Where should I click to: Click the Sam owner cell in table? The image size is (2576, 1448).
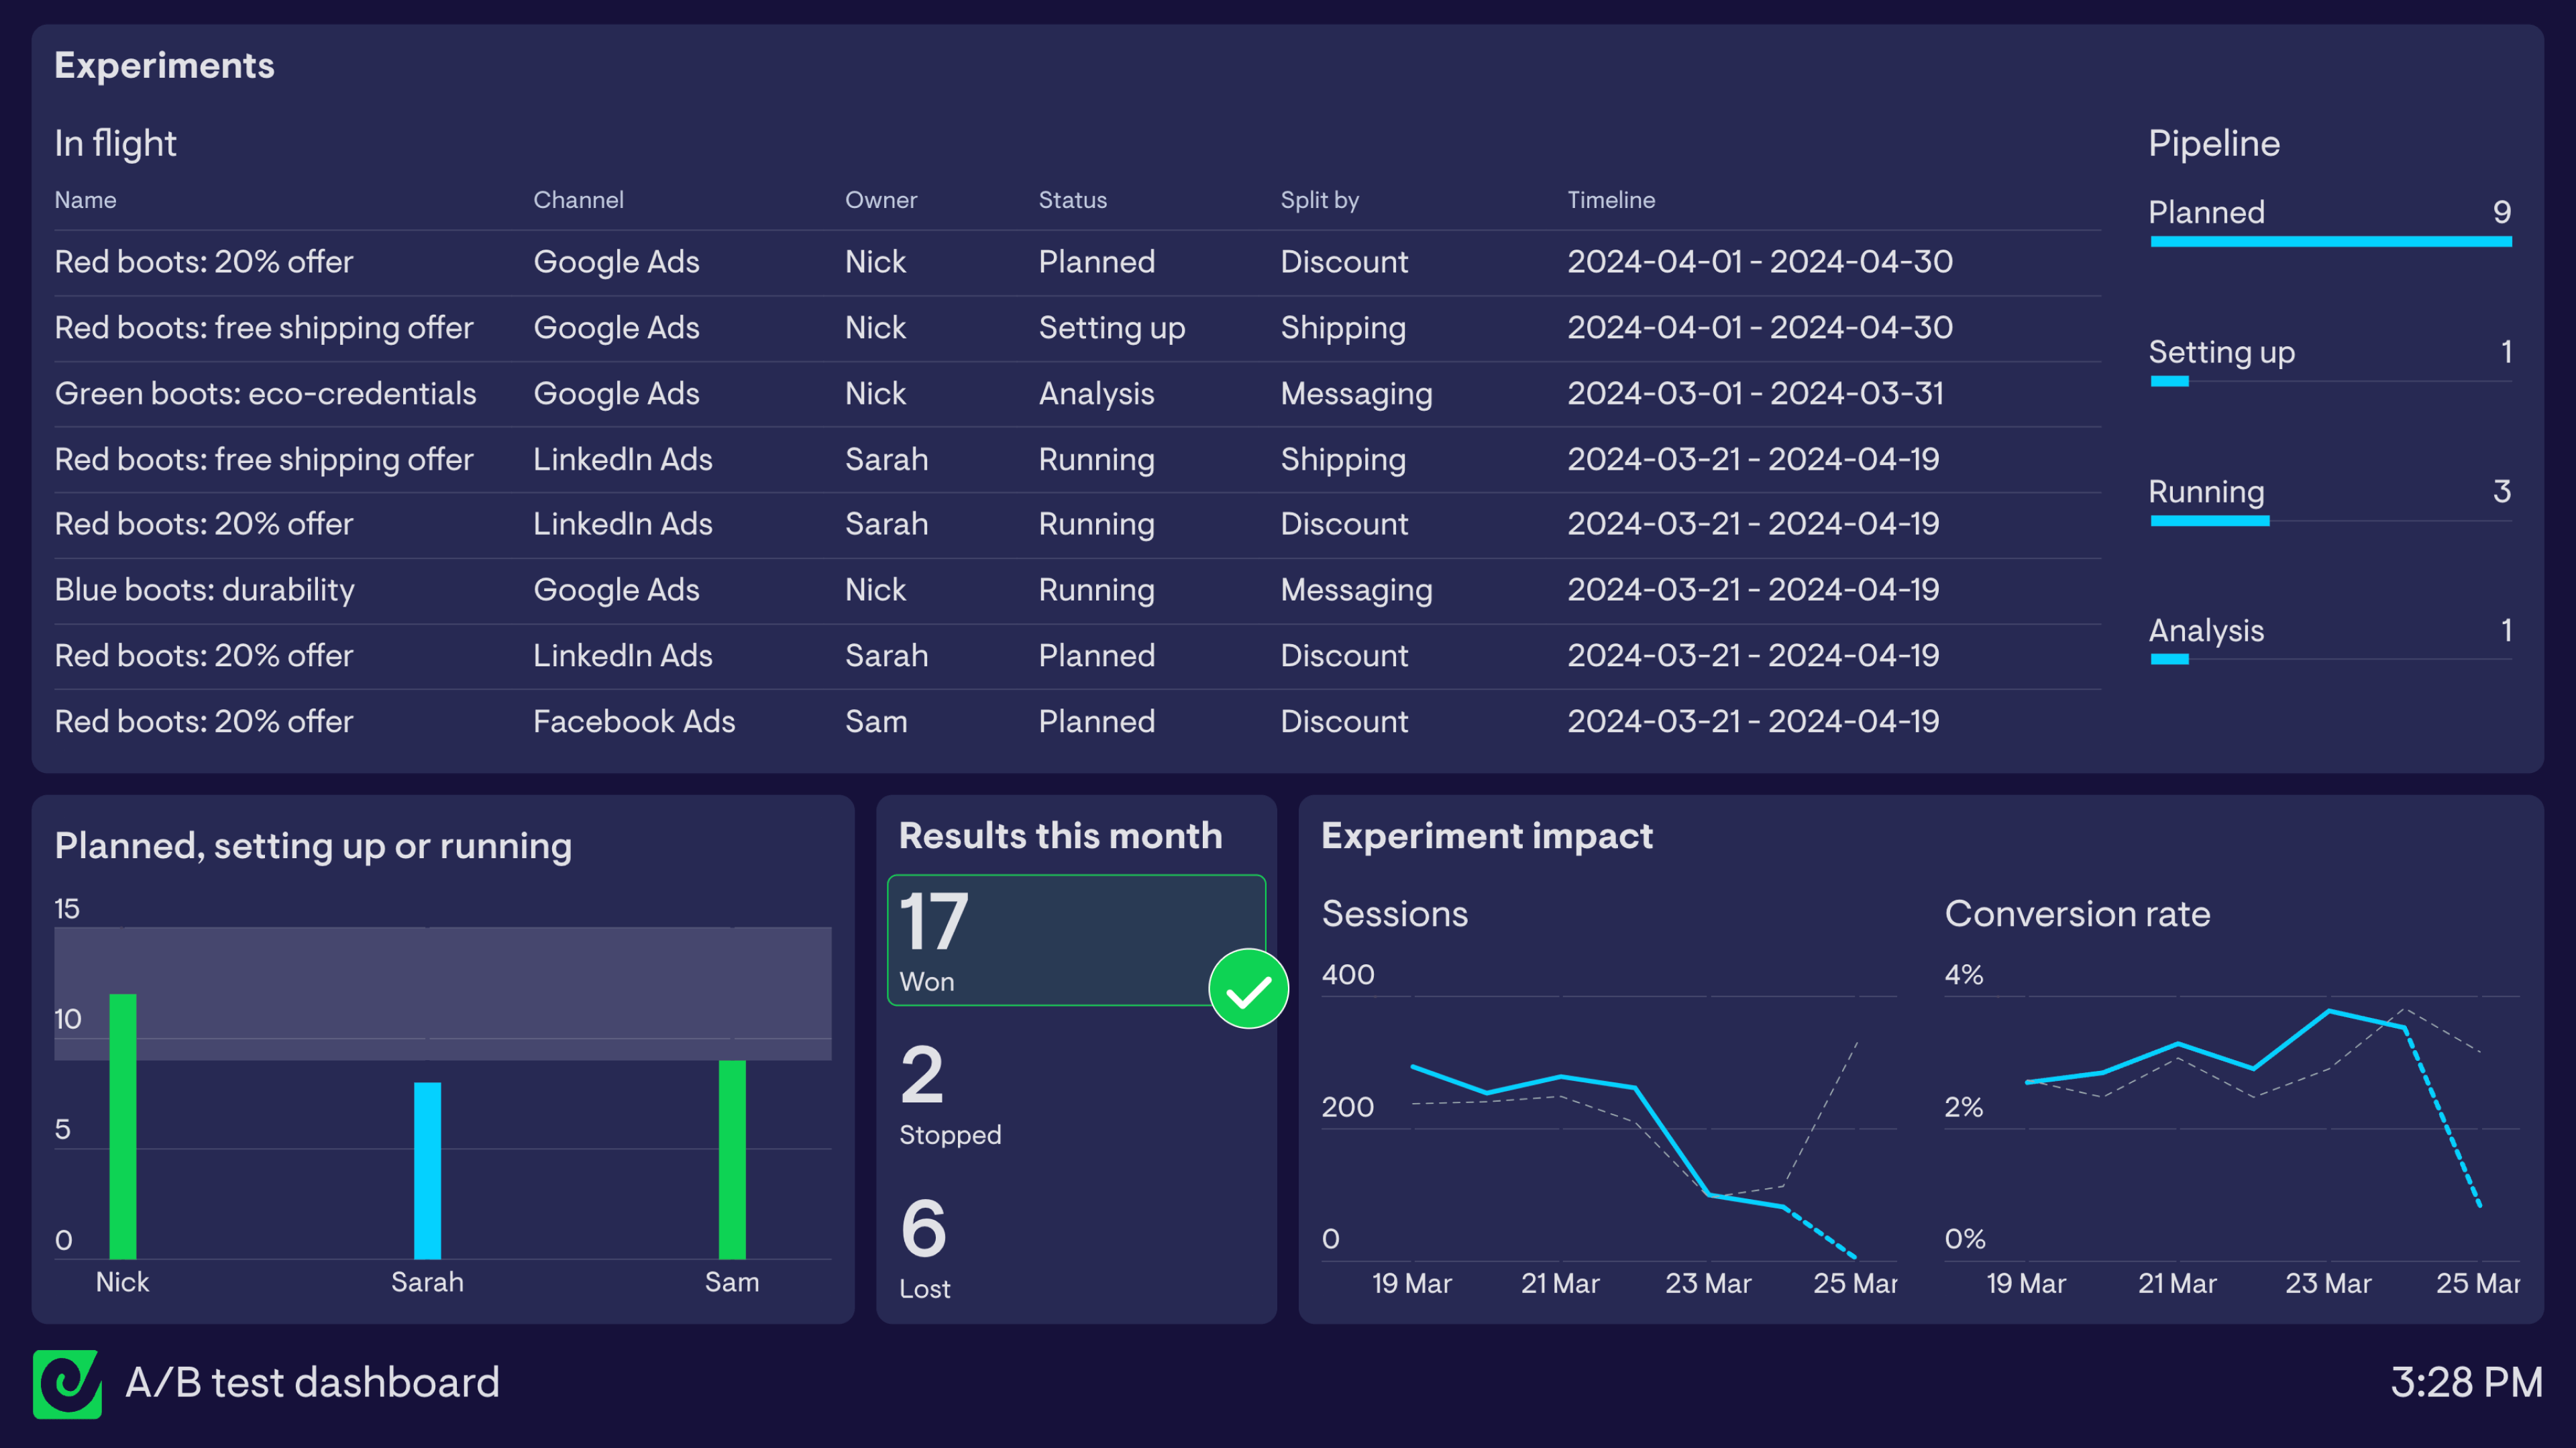(876, 722)
